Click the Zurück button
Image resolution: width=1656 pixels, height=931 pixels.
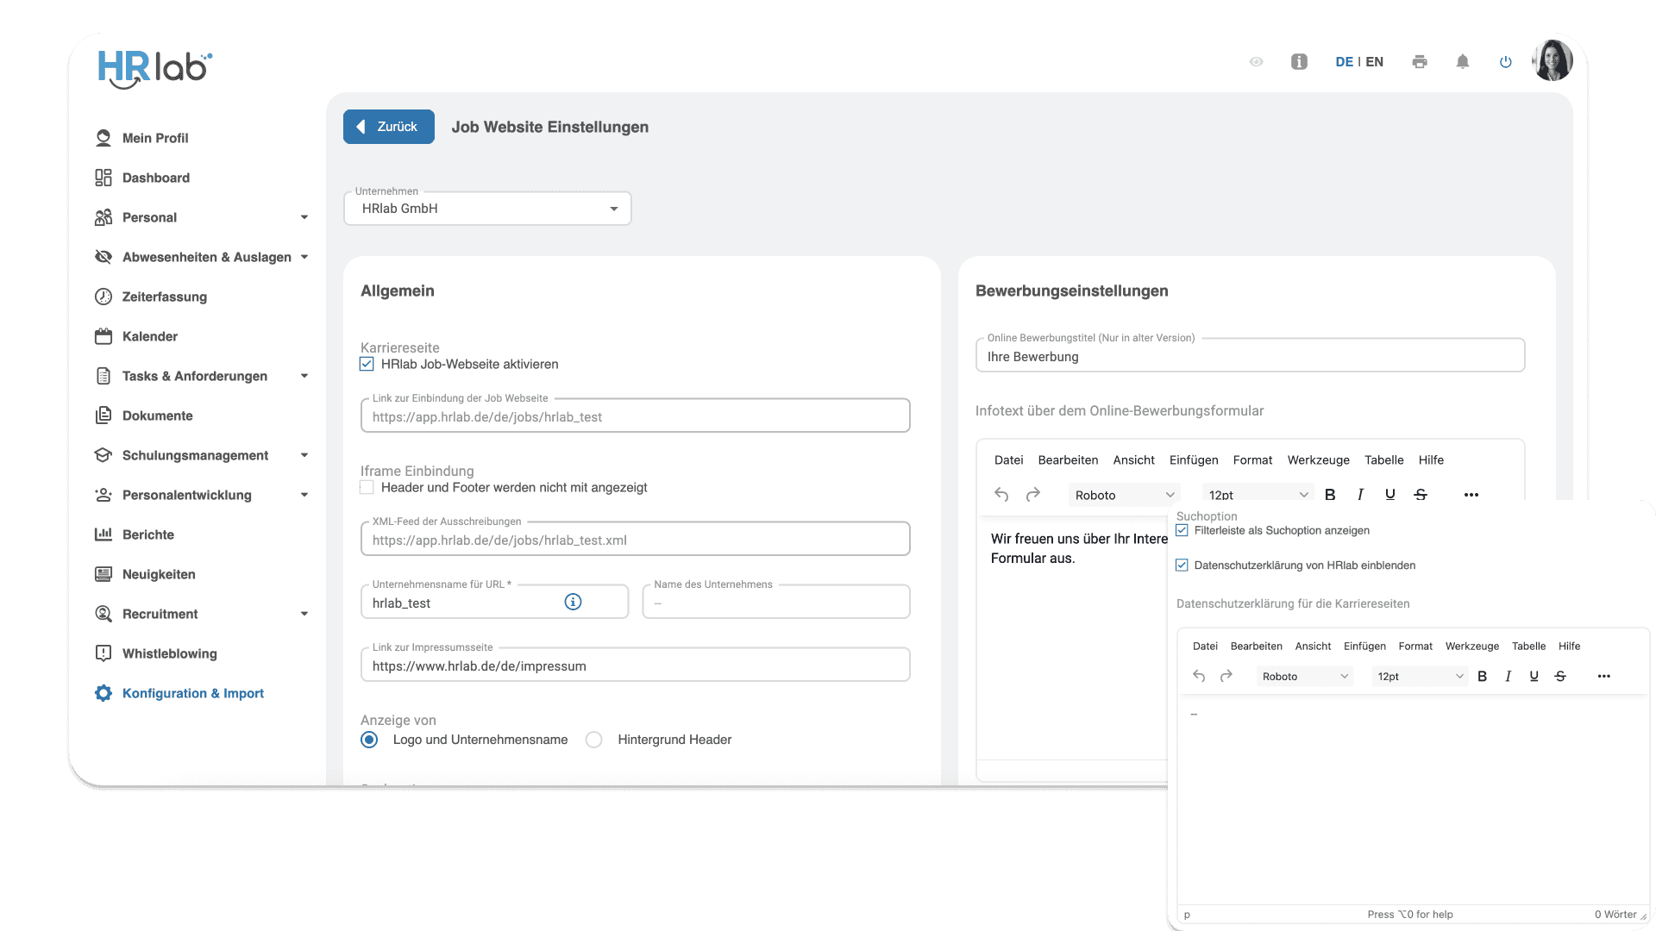tap(388, 126)
